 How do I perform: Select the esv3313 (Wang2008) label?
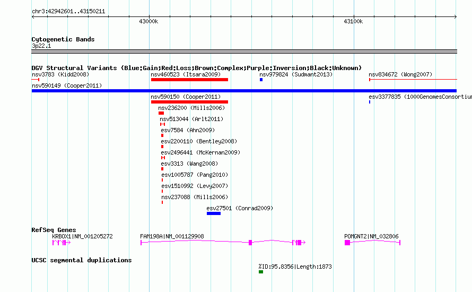(x=189, y=164)
